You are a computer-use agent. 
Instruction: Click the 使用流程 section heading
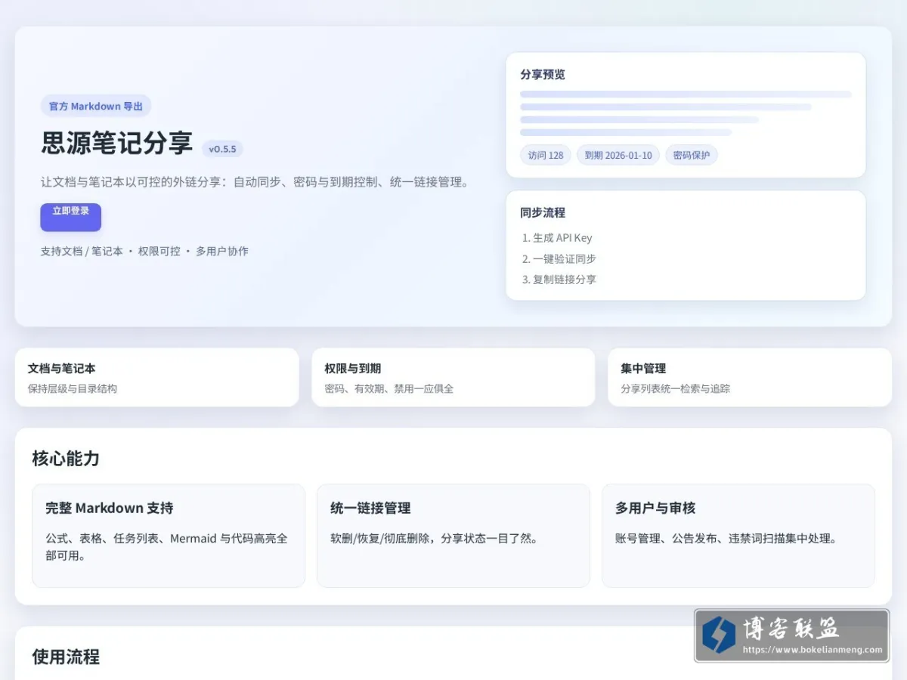pyautogui.click(x=66, y=657)
